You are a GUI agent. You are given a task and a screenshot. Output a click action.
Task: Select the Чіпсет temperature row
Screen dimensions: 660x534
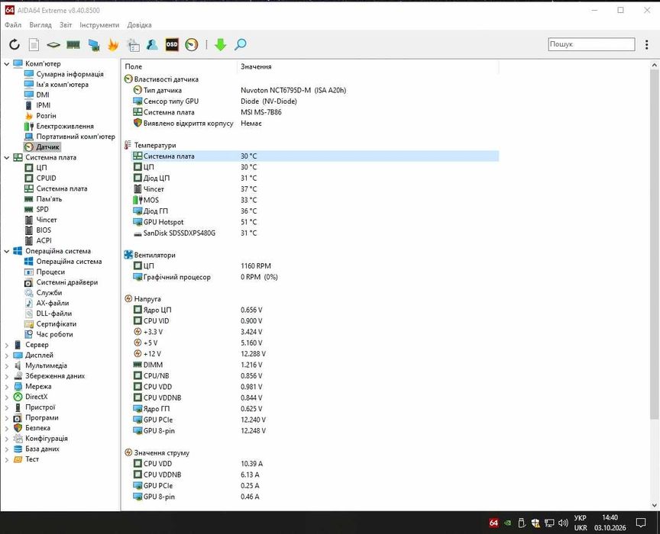[315, 189]
